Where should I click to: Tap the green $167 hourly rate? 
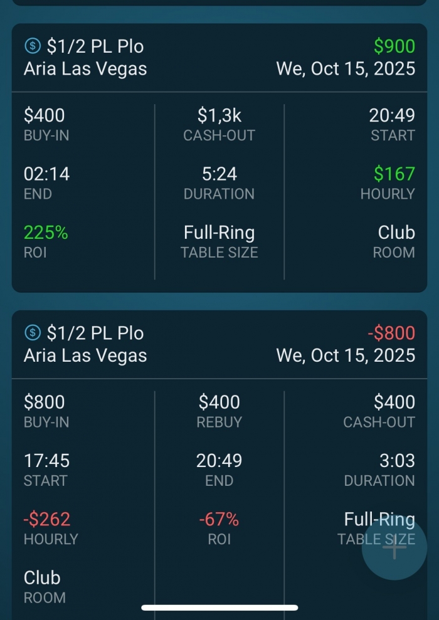394,174
